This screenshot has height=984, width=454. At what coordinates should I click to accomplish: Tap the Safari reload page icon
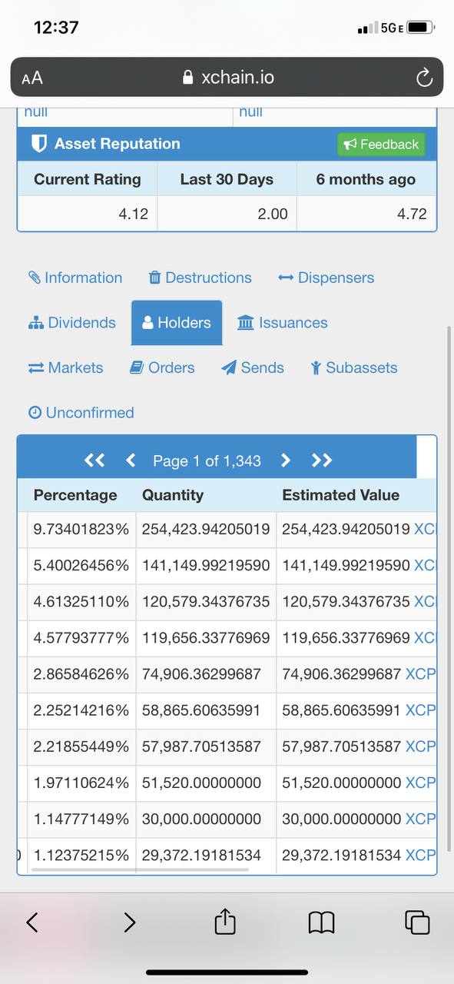point(423,78)
